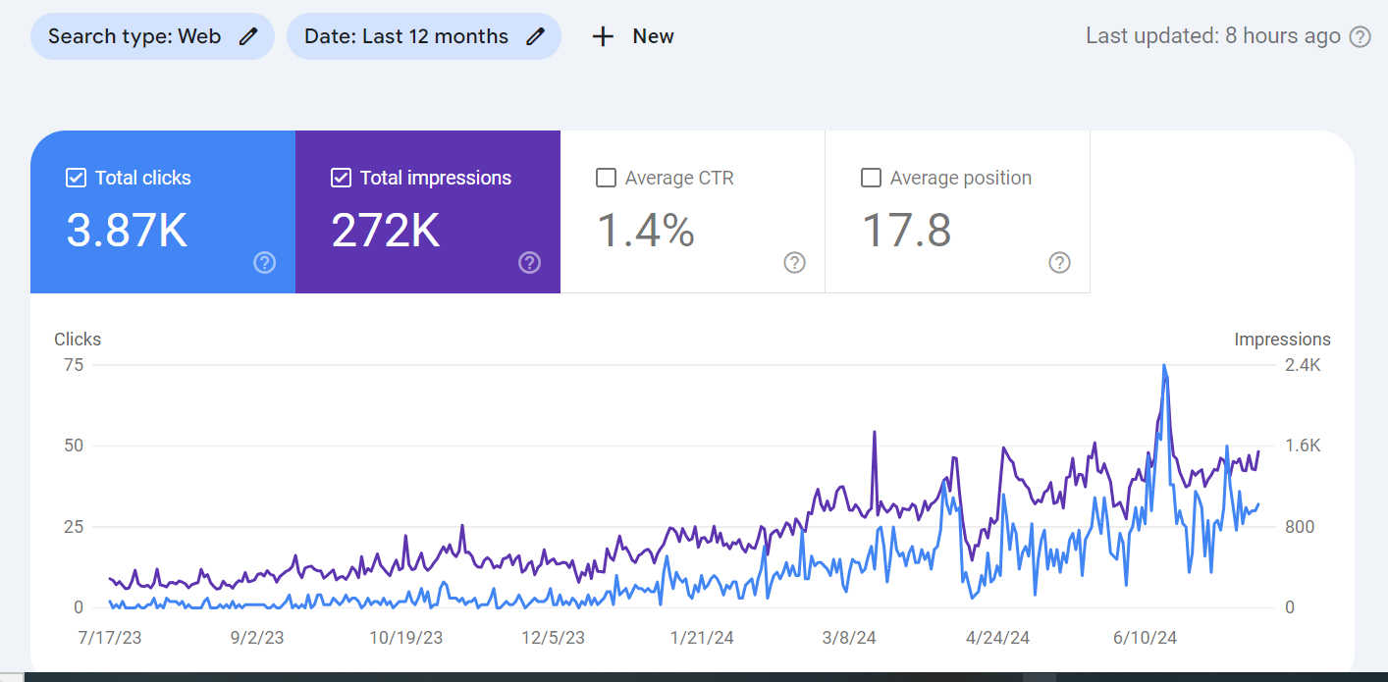This screenshot has height=682, width=1388.
Task: Click the 4/24/24 date label
Action: click(998, 638)
